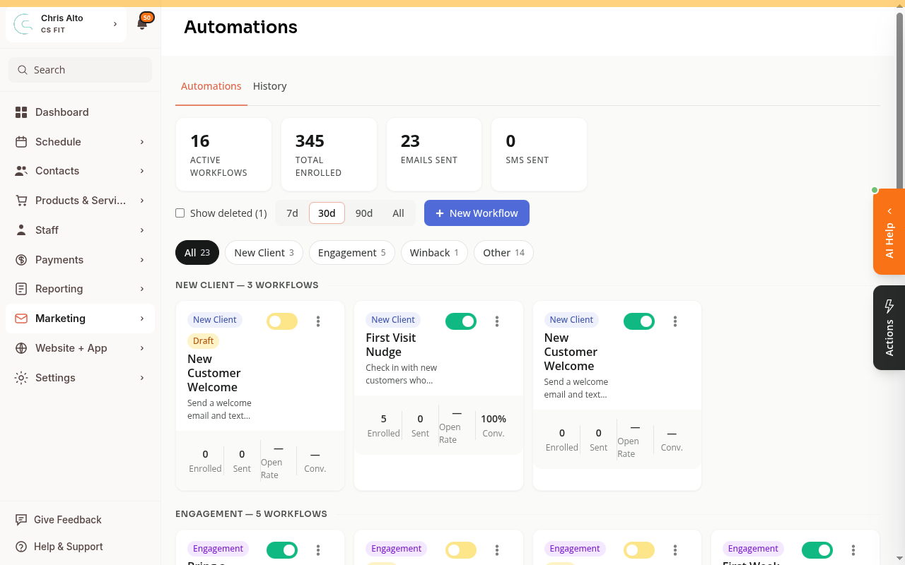Image resolution: width=905 pixels, height=565 pixels.
Task: Open the First Visit Nudge workflow title
Action: tap(391, 345)
